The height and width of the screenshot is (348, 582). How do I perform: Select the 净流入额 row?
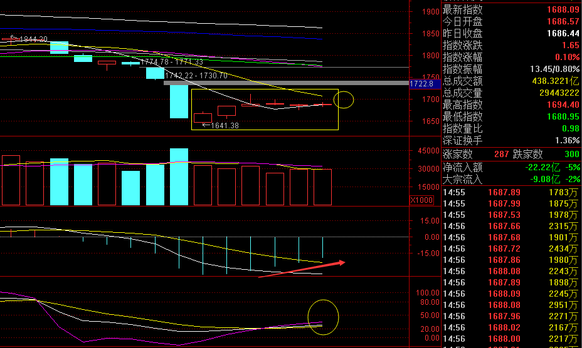point(511,167)
